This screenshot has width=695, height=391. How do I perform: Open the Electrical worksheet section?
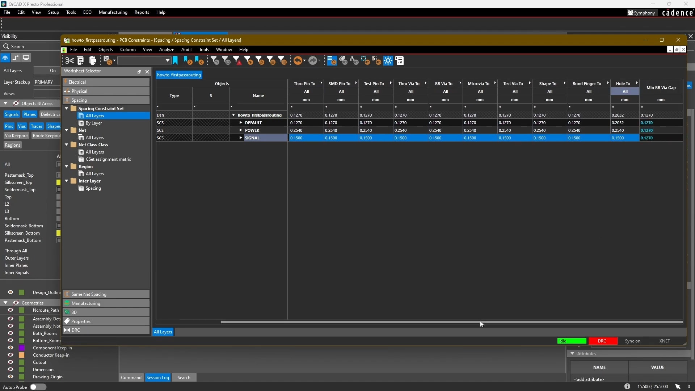tap(106, 82)
